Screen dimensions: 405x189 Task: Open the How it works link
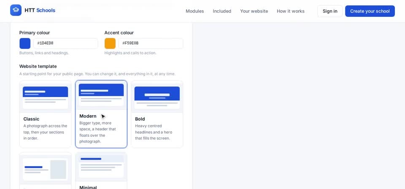point(291,11)
